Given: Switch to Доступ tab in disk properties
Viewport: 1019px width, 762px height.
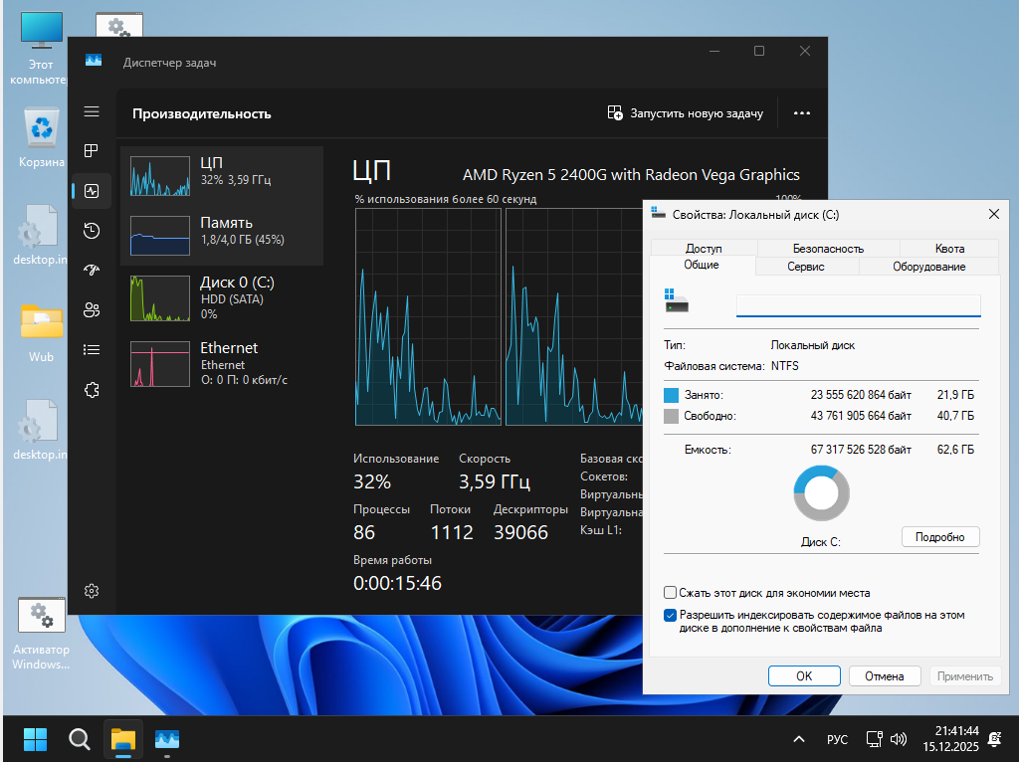Looking at the screenshot, I should [x=704, y=248].
